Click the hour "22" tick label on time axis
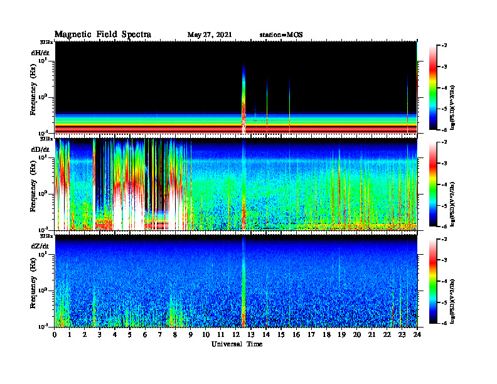This screenshot has height=384, width=497. [387, 335]
